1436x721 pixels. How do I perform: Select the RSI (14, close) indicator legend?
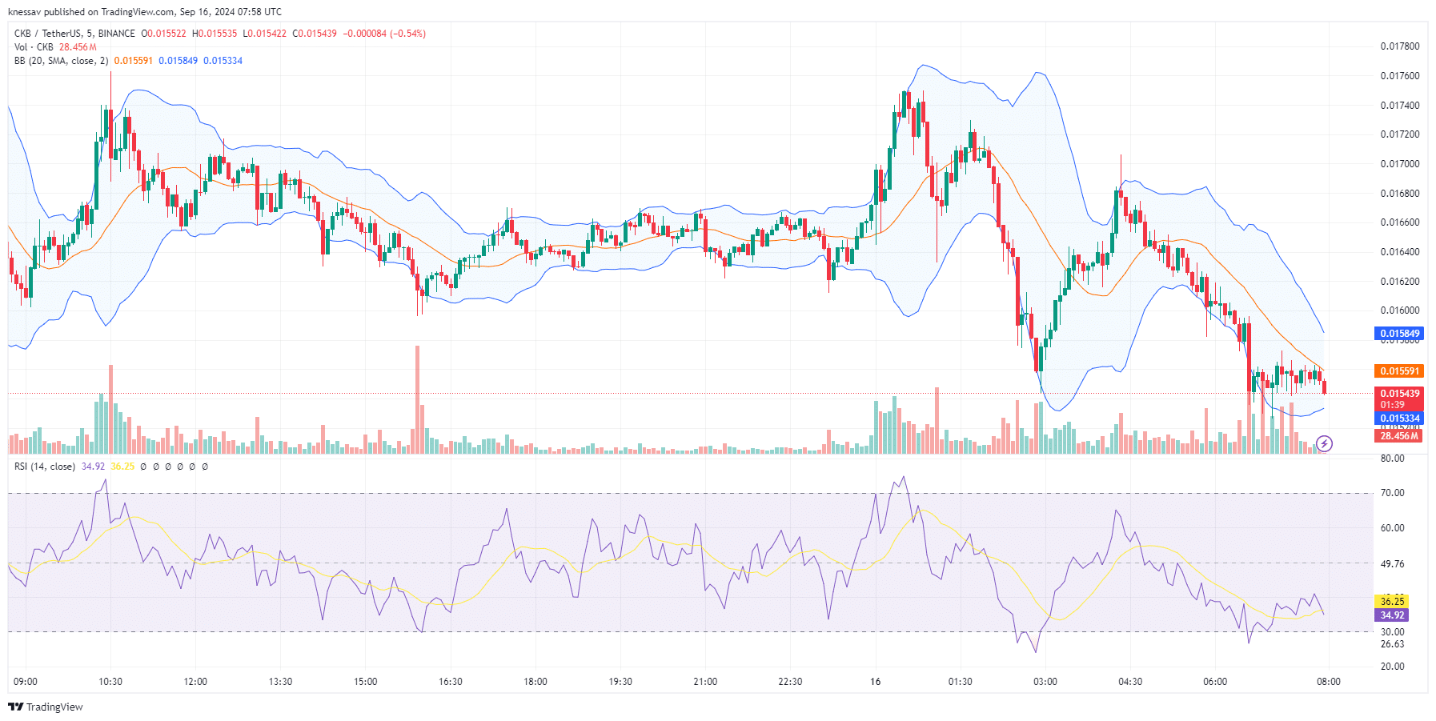[45, 467]
